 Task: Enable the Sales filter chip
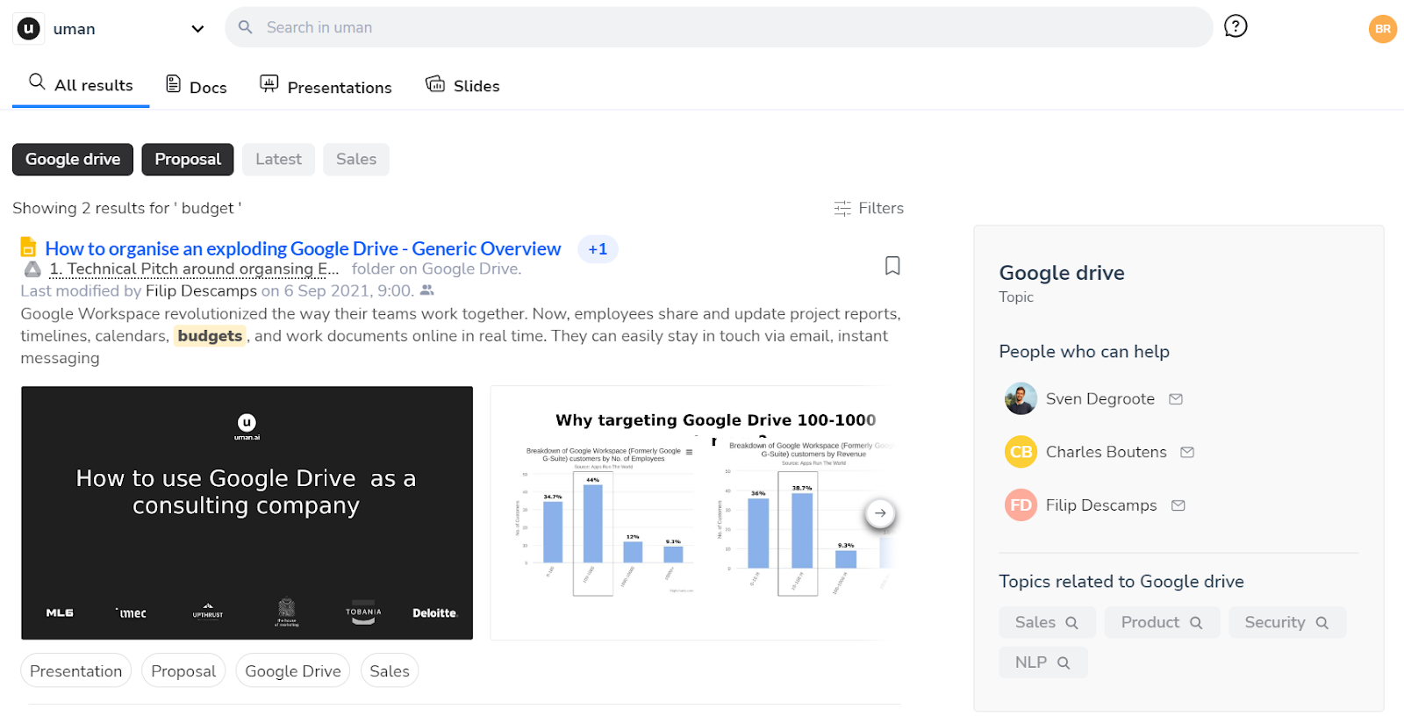356,159
